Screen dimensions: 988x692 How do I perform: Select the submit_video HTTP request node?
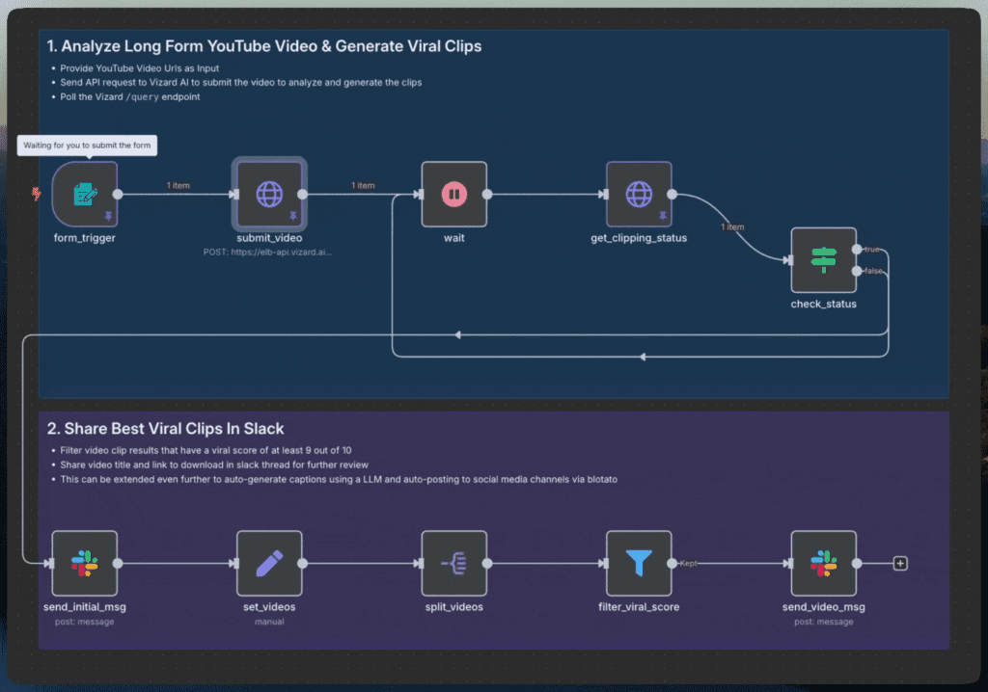[269, 194]
